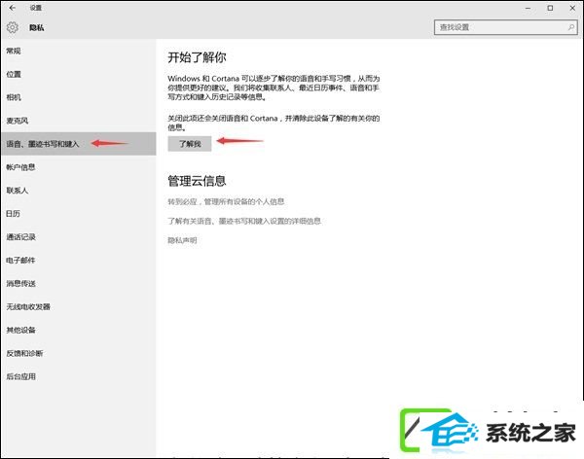Click the back arrow icon
The image size is (584, 459).
[13, 8]
